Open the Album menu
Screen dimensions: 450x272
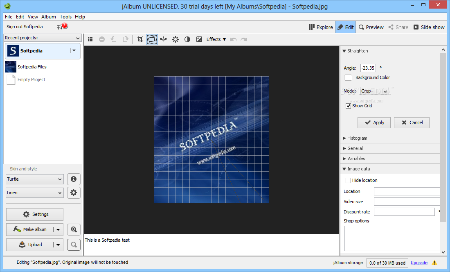pos(49,17)
